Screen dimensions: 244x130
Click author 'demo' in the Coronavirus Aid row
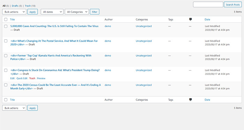point(108,70)
